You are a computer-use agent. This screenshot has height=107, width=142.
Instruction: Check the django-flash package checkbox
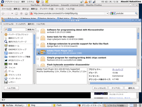coord(38,45)
